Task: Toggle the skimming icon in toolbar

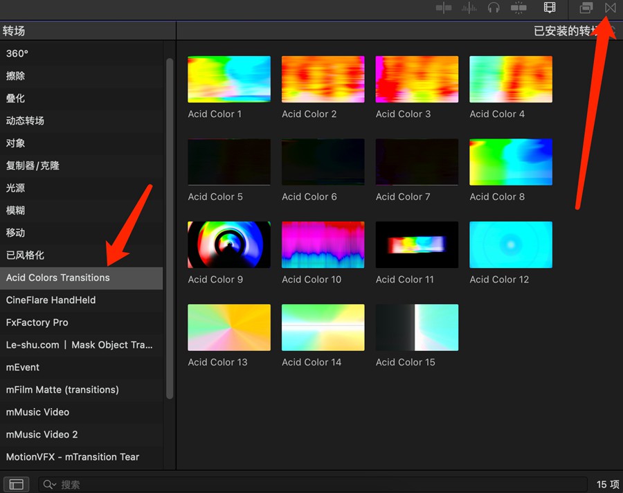Action: tap(444, 8)
